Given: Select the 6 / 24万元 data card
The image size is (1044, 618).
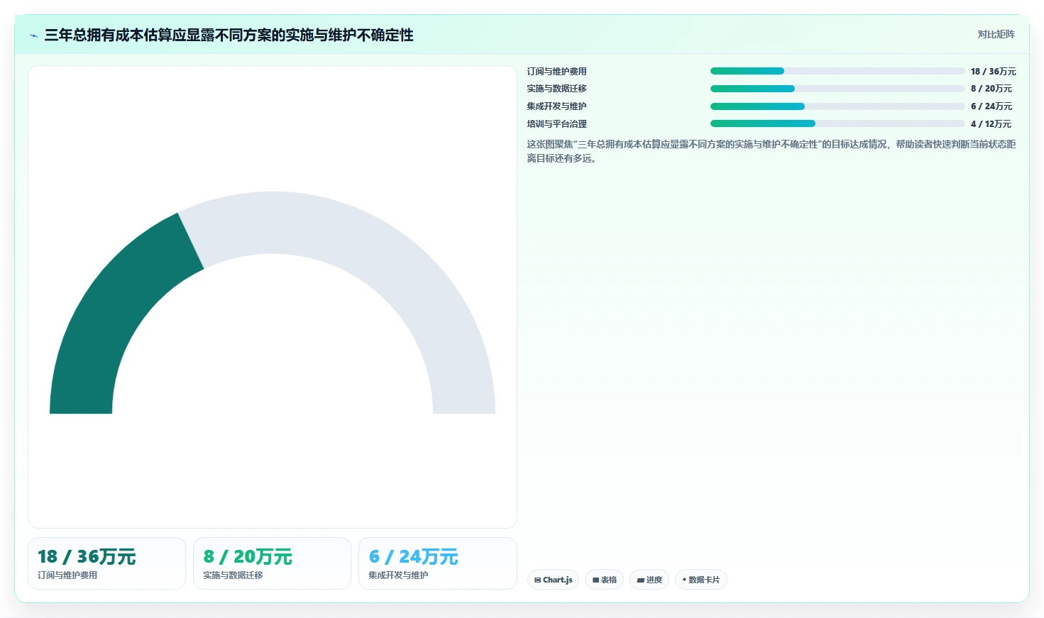Looking at the screenshot, I should coord(437,563).
